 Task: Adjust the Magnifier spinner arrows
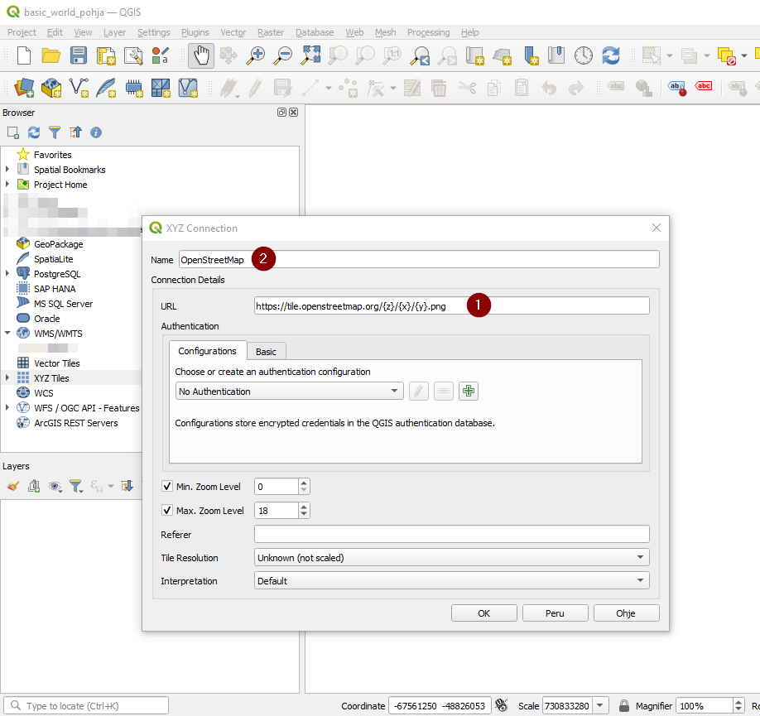tap(738, 705)
